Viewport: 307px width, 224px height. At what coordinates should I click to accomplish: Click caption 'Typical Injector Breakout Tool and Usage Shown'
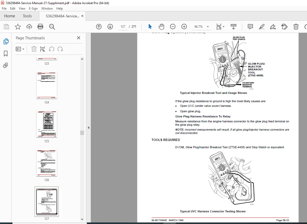click(x=213, y=93)
